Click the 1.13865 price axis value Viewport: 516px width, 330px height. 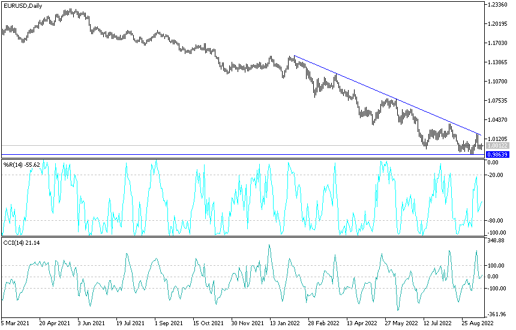(x=497, y=62)
